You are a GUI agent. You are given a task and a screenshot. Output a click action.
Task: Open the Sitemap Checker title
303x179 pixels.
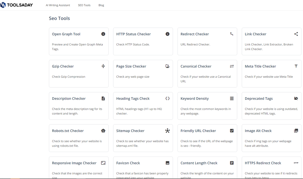point(130,131)
